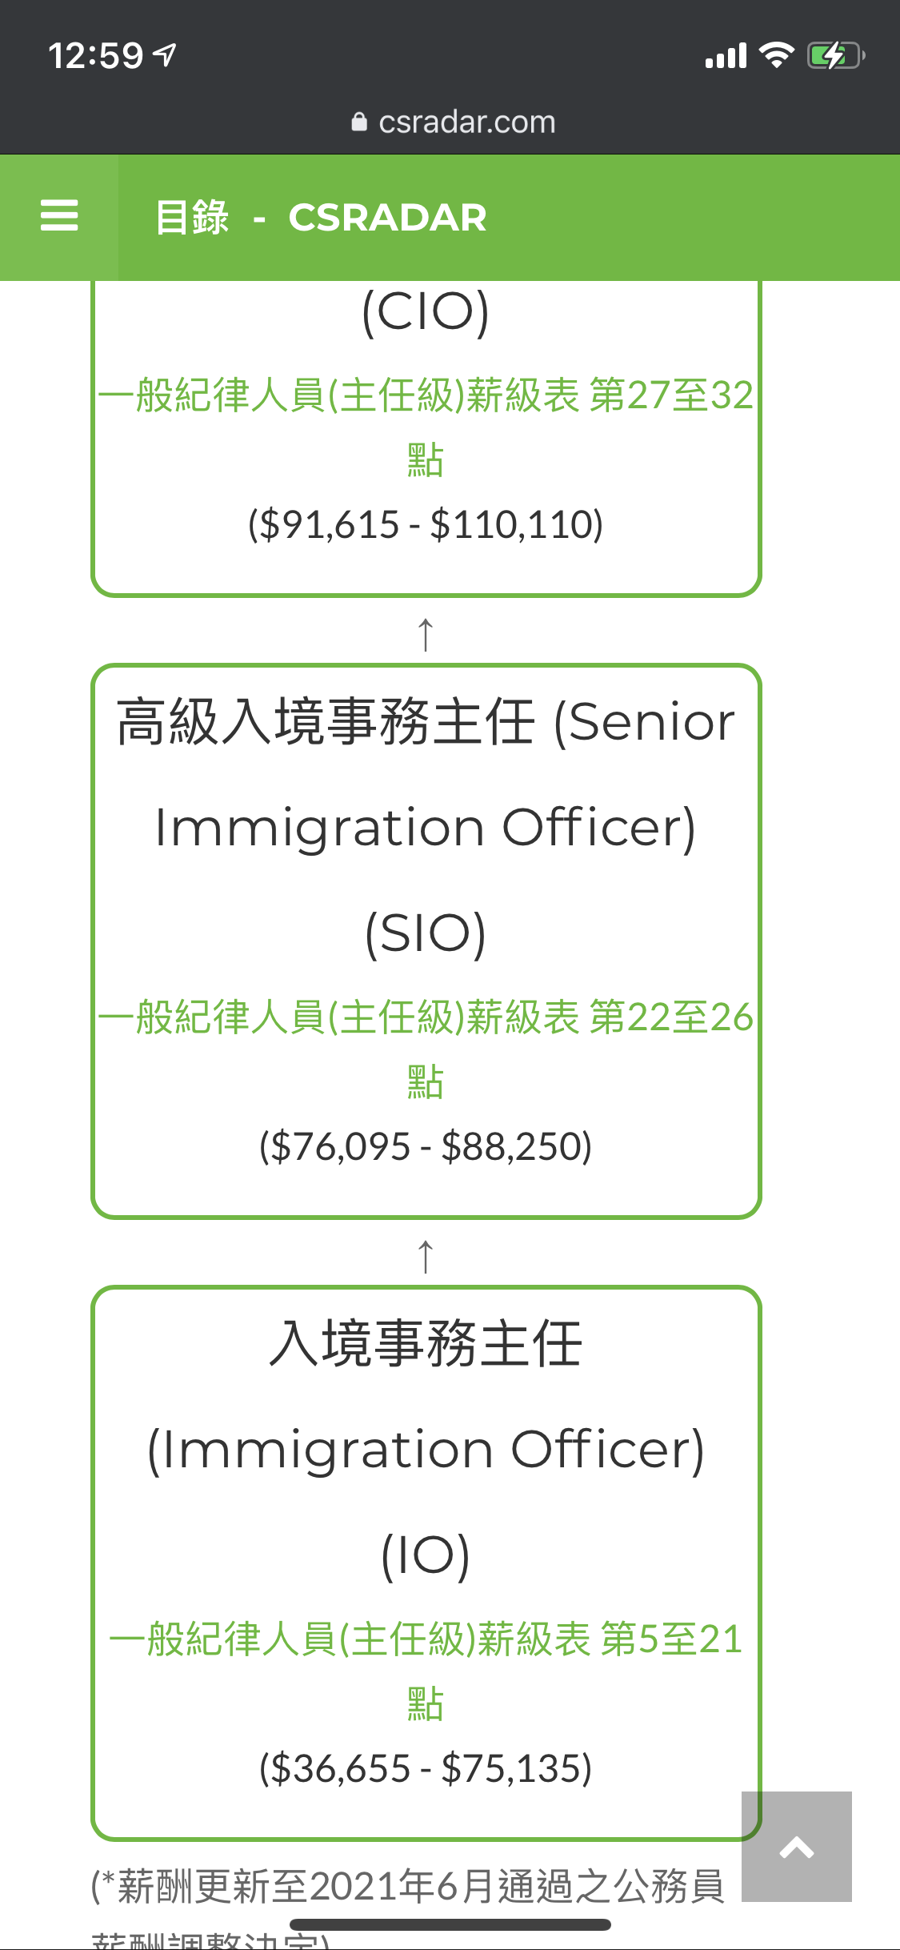Tap the 12:59 status bar clock
Image resolution: width=900 pixels, height=1950 pixels.
pyautogui.click(x=95, y=56)
